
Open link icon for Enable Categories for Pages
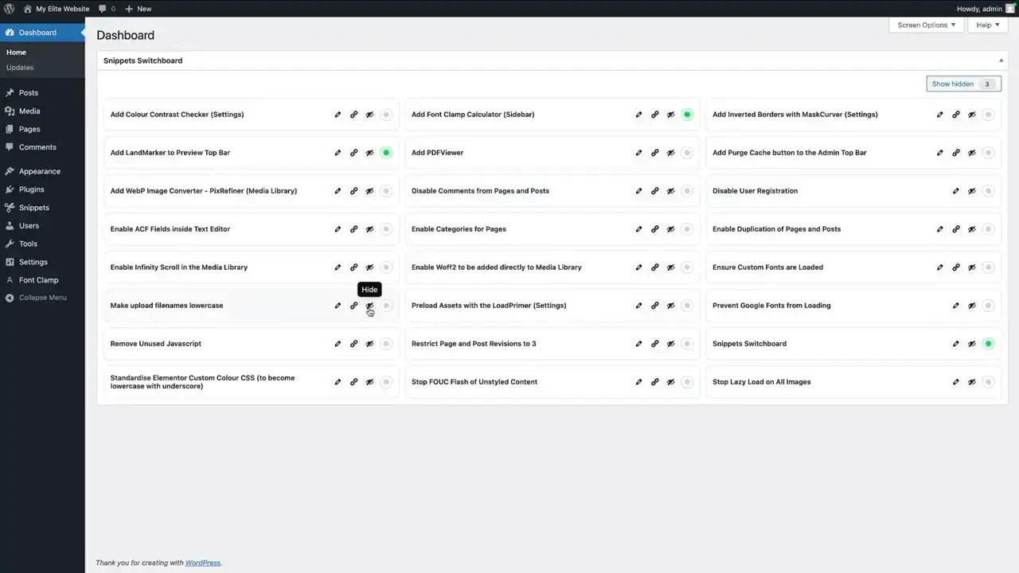654,229
